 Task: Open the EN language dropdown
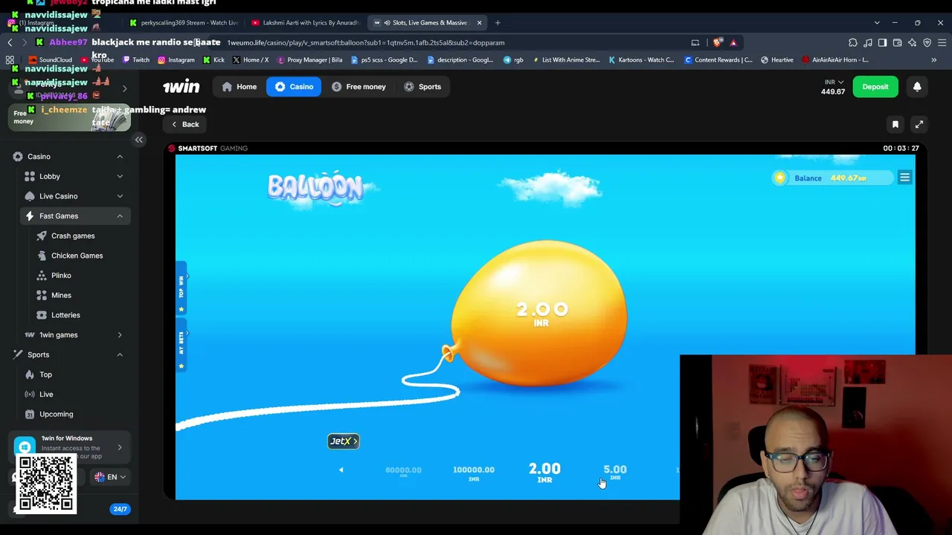tap(112, 477)
